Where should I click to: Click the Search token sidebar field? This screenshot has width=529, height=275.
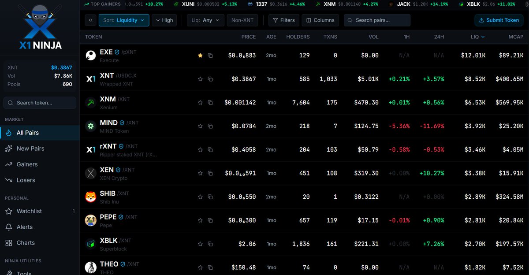point(40,103)
